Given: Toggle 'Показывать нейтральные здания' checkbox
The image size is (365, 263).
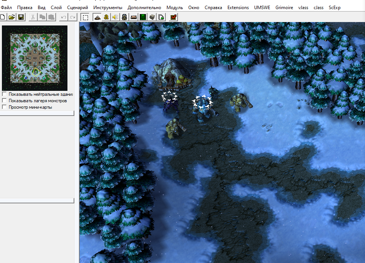Looking at the screenshot, I should pyautogui.click(x=4, y=94).
